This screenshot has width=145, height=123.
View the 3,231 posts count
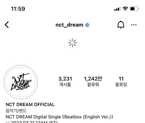[x=65, y=82]
